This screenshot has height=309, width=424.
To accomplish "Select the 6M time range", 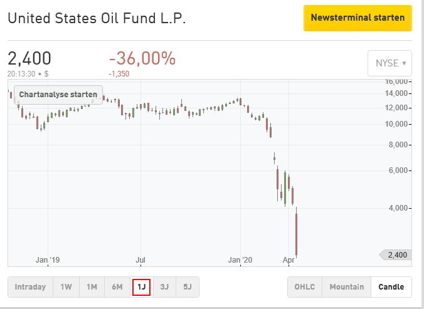I will coord(117,287).
